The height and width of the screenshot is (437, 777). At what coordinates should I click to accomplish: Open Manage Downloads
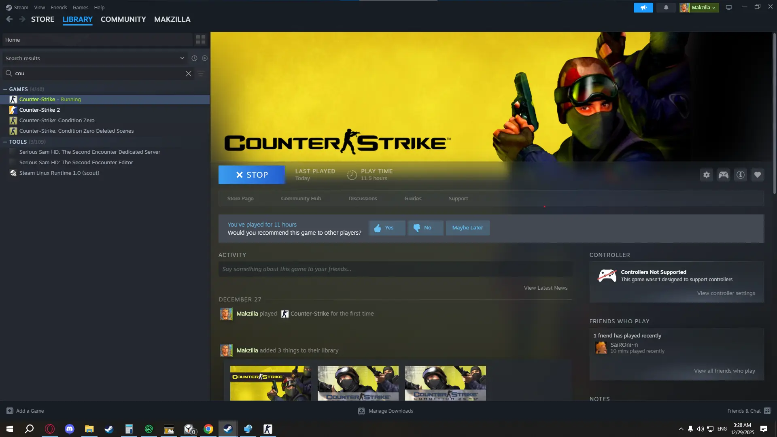[x=386, y=411]
